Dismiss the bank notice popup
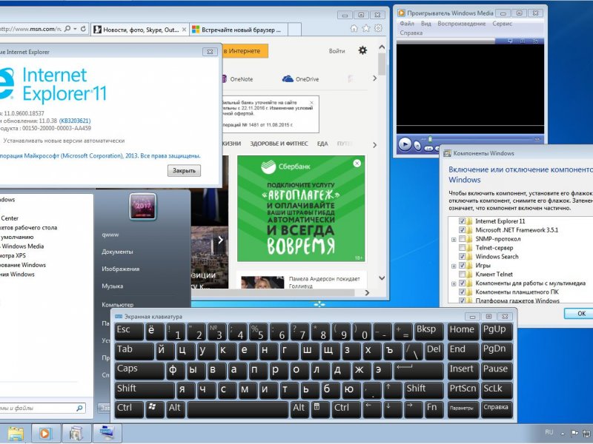The image size is (593, 444). [311, 103]
